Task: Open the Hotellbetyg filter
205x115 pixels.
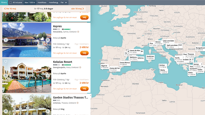Action: 53,2
